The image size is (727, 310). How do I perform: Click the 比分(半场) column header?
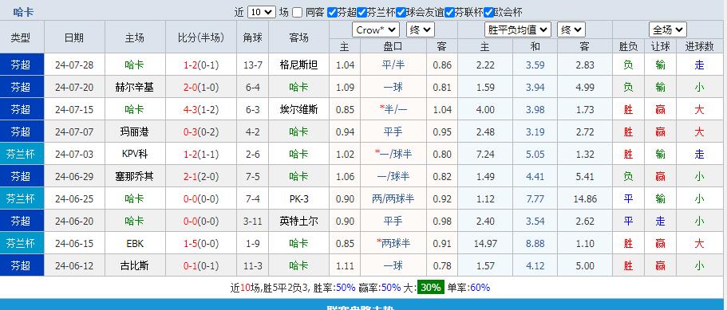point(201,37)
